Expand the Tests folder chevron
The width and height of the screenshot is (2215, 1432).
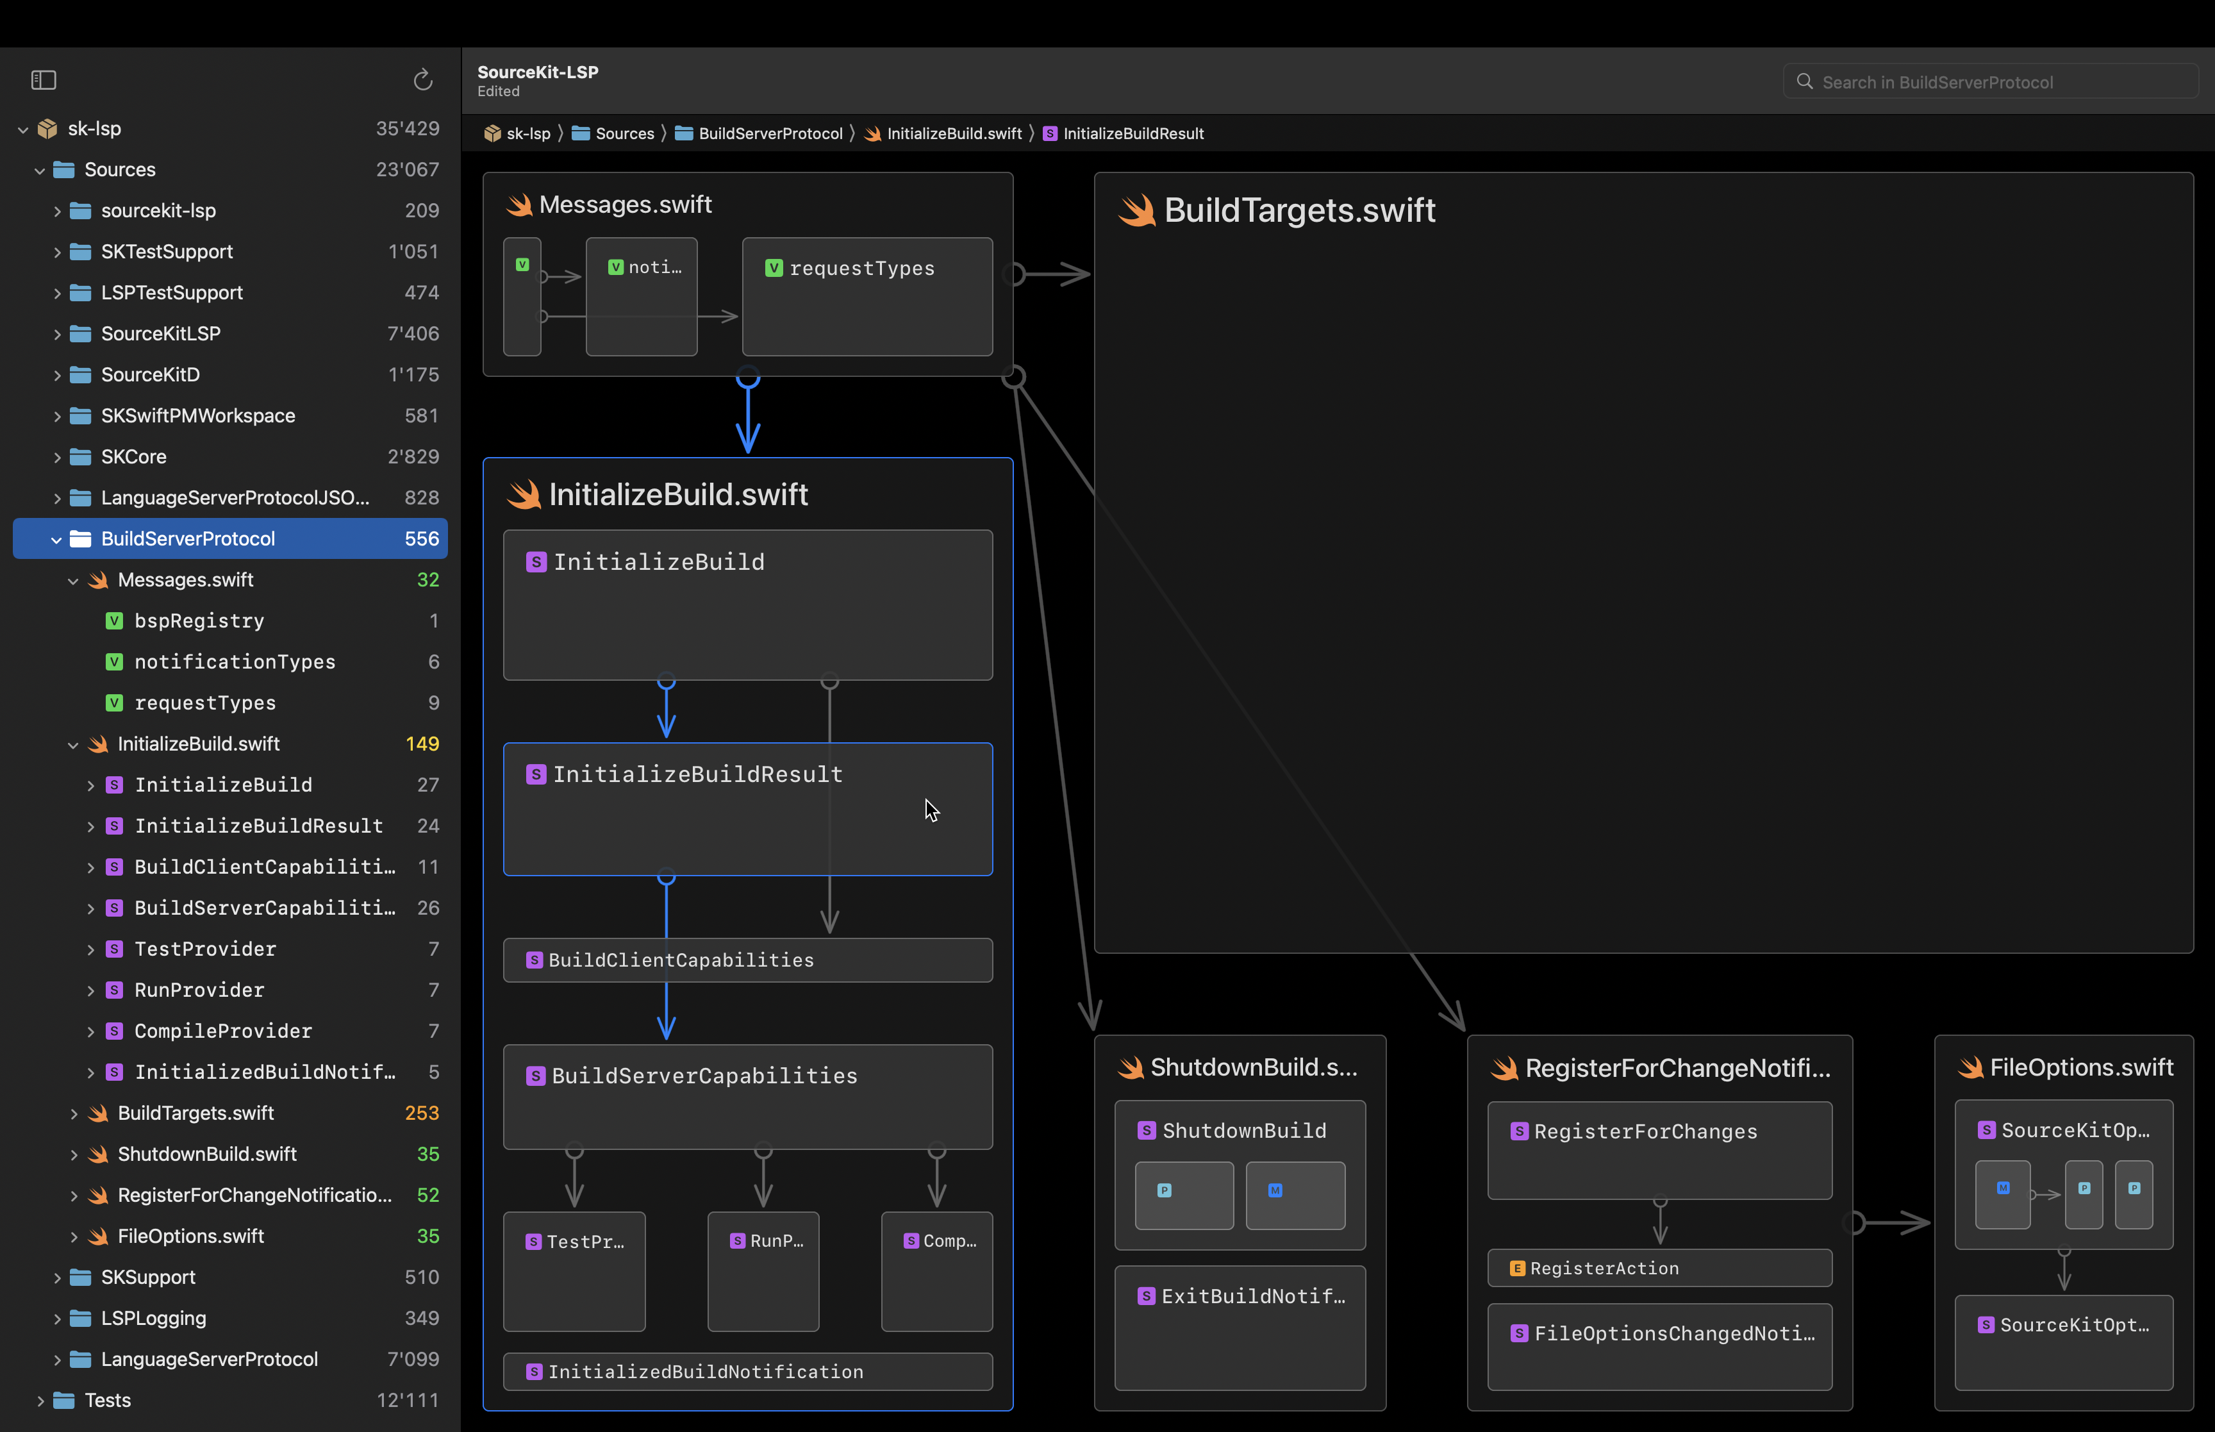(40, 1401)
